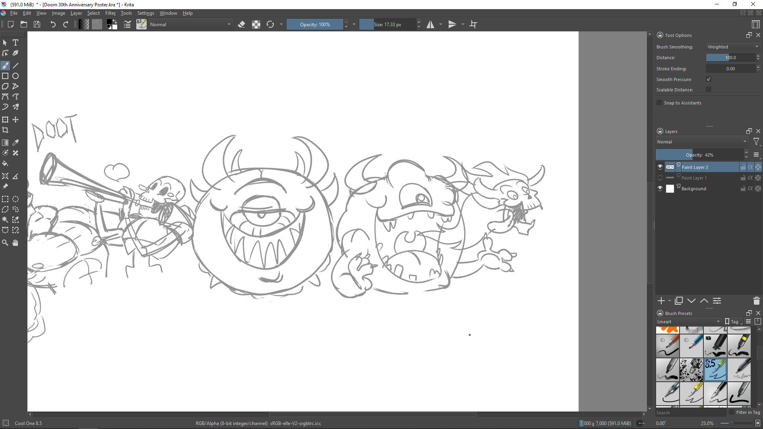
Task: Move layer down button
Action: point(691,301)
